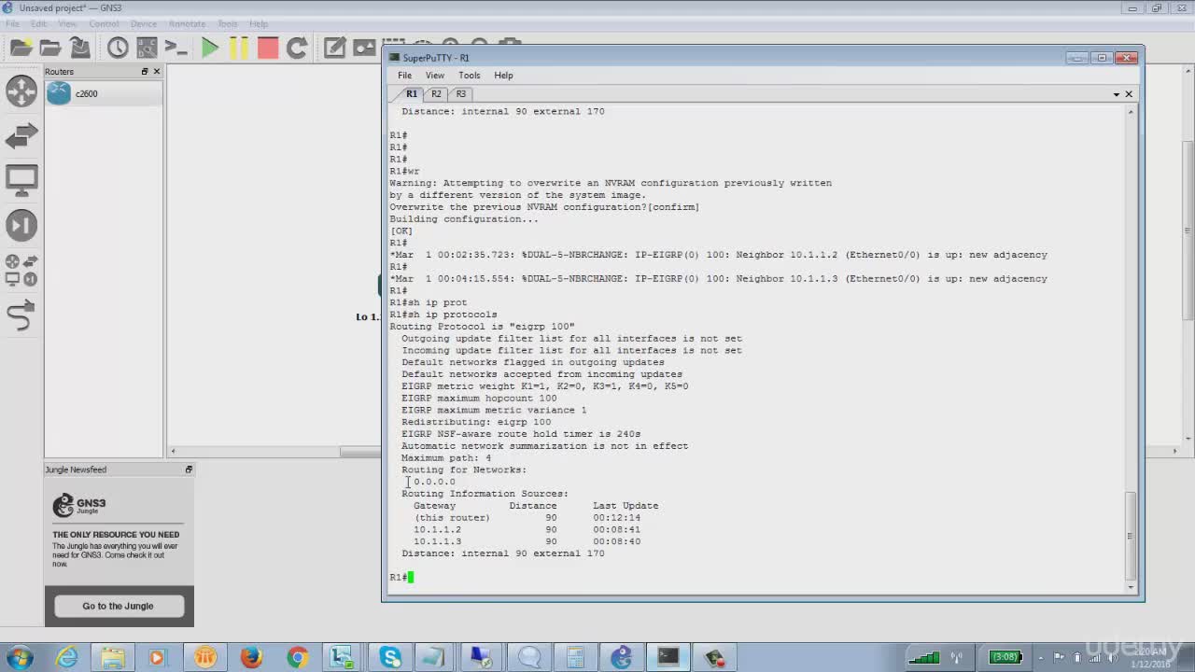Close the active SuperPuTTY tab
Viewport: 1195px width, 672px height.
1129,94
